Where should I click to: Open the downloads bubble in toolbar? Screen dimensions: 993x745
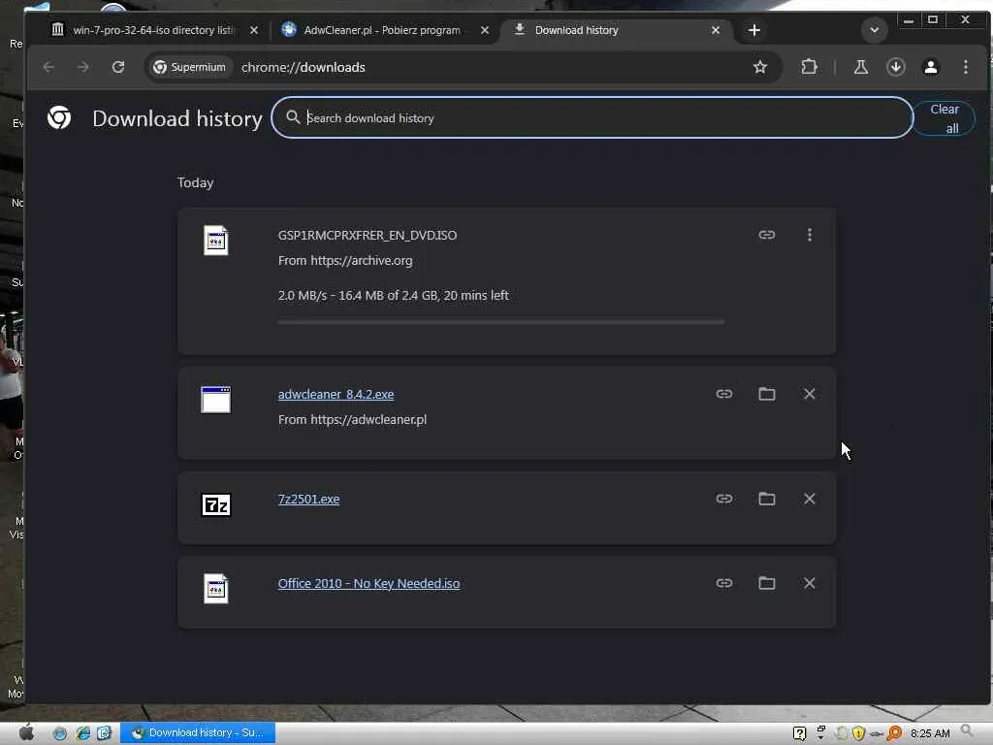click(895, 67)
